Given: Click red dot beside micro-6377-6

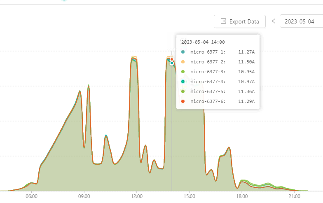Looking at the screenshot, I should [183, 101].
